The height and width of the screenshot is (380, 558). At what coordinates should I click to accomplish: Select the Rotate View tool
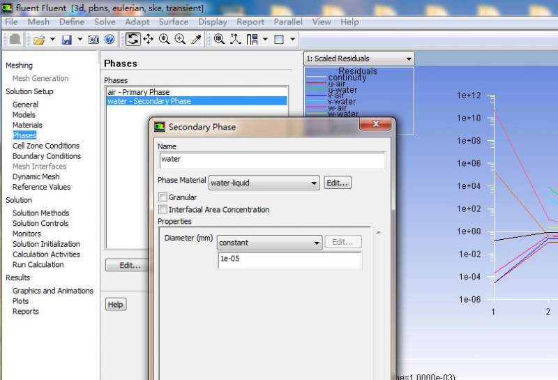(x=133, y=39)
